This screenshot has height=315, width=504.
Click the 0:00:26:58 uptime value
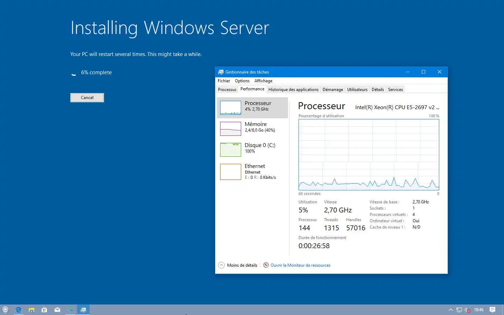click(x=314, y=246)
